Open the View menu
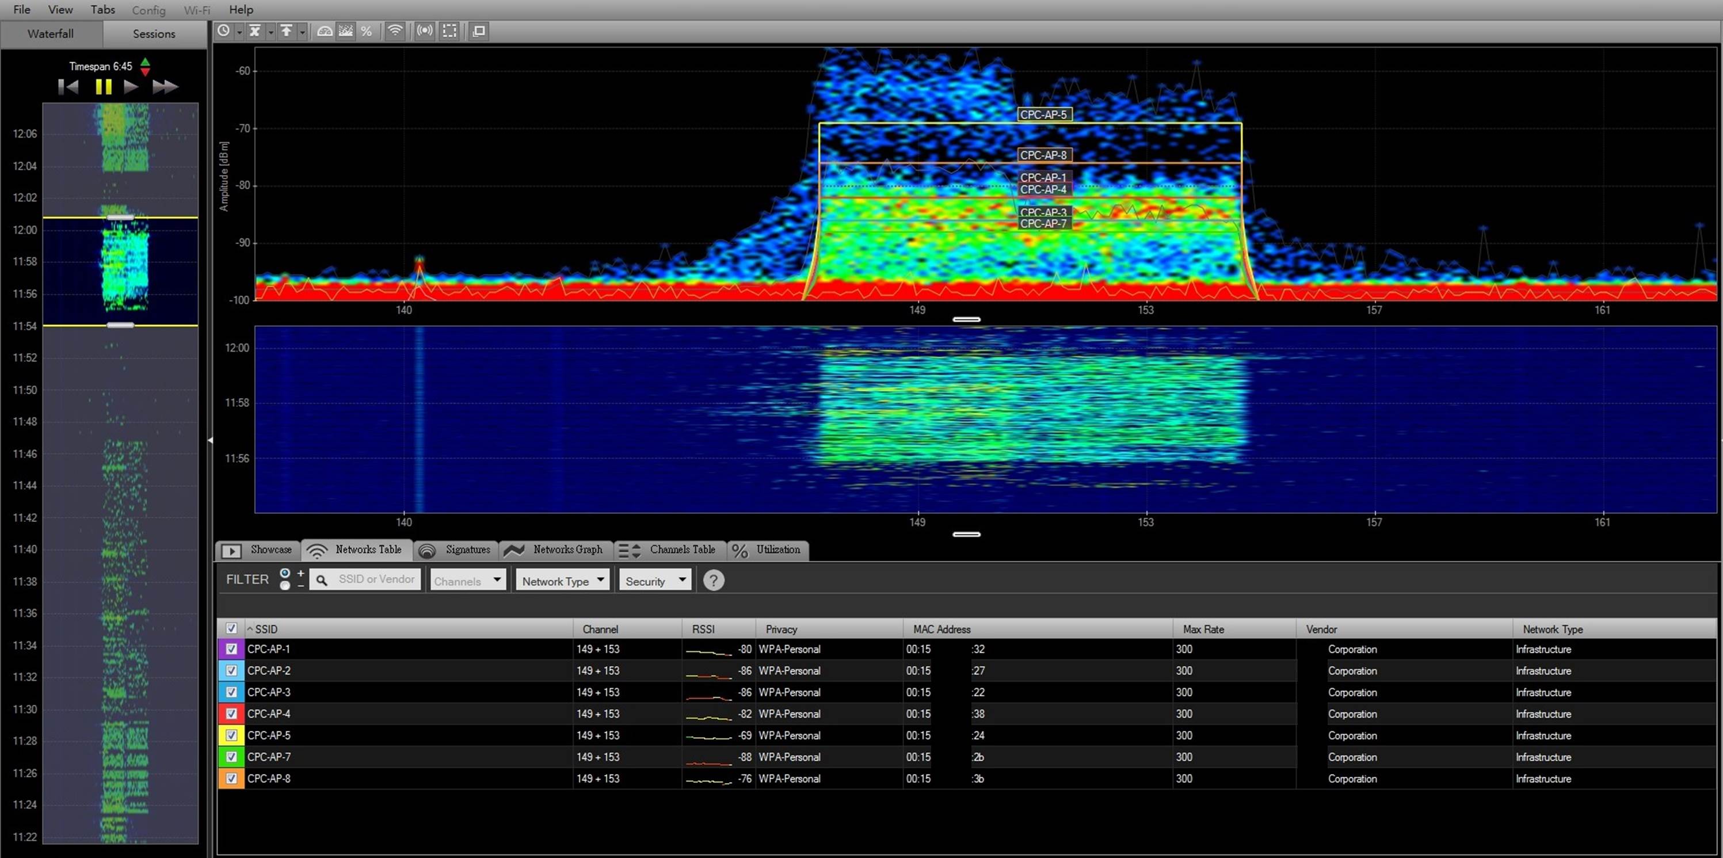1723x858 pixels. (60, 9)
